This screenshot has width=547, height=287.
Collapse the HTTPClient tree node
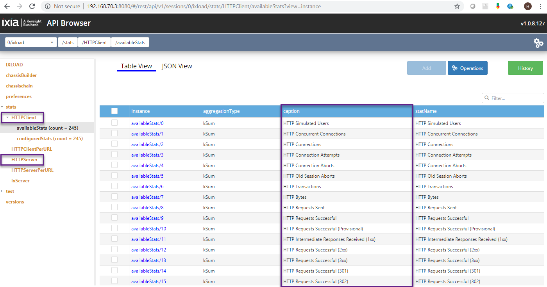point(7,117)
